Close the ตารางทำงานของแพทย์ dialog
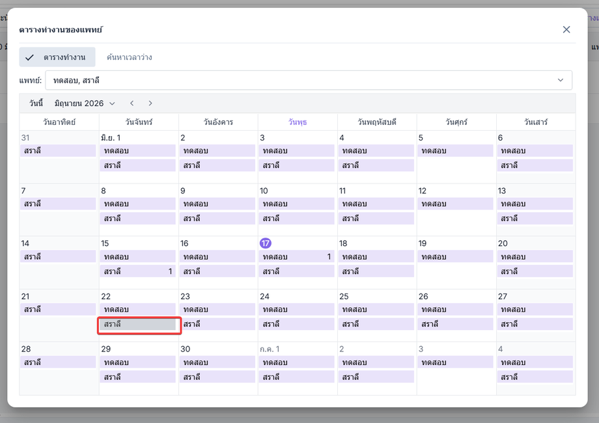599x423 pixels. 566,29
